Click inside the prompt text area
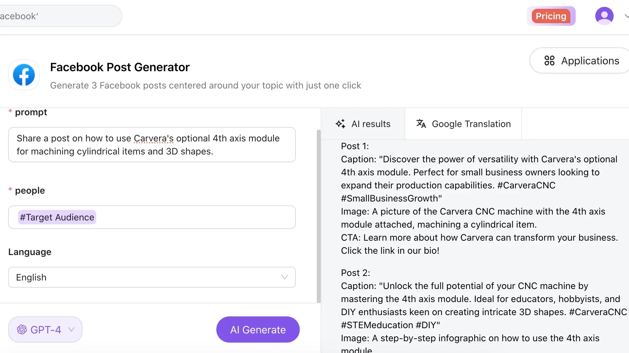This screenshot has width=629, height=353. (x=152, y=145)
